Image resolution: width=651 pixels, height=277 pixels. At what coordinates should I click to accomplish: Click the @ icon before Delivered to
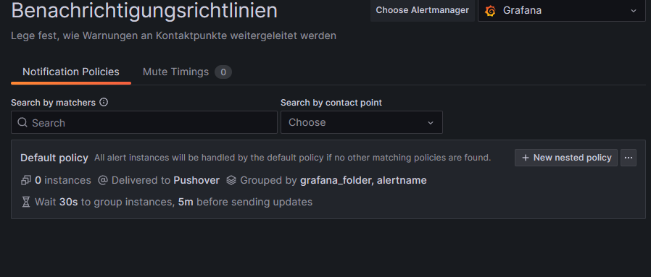[102, 180]
